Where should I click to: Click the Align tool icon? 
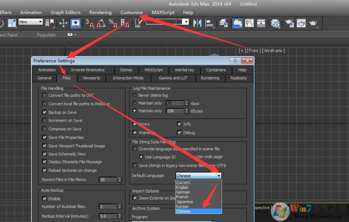[210, 23]
